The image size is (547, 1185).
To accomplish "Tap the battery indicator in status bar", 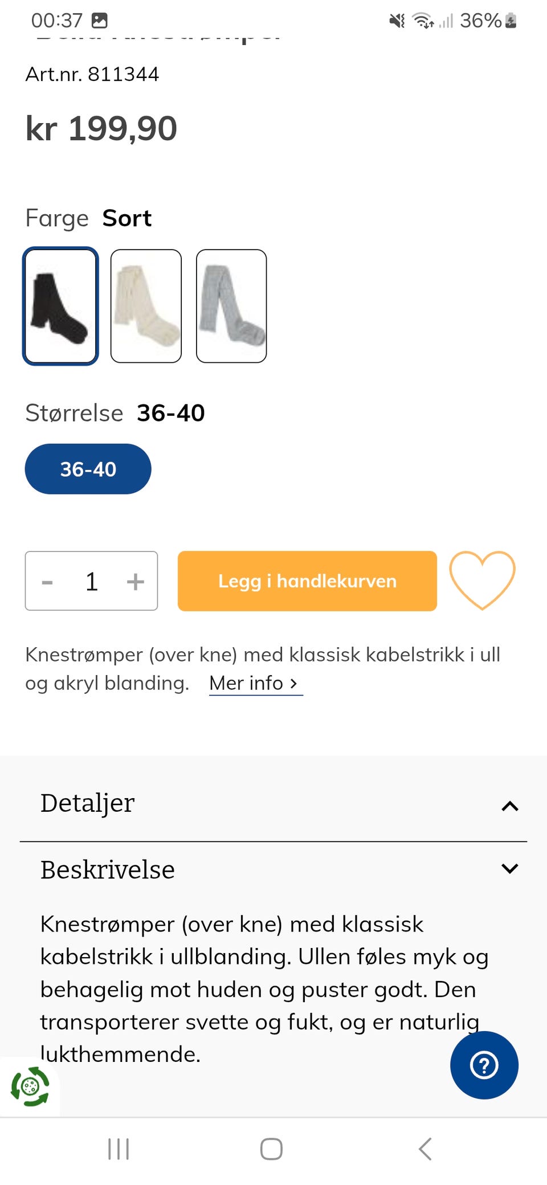I will click(x=511, y=21).
